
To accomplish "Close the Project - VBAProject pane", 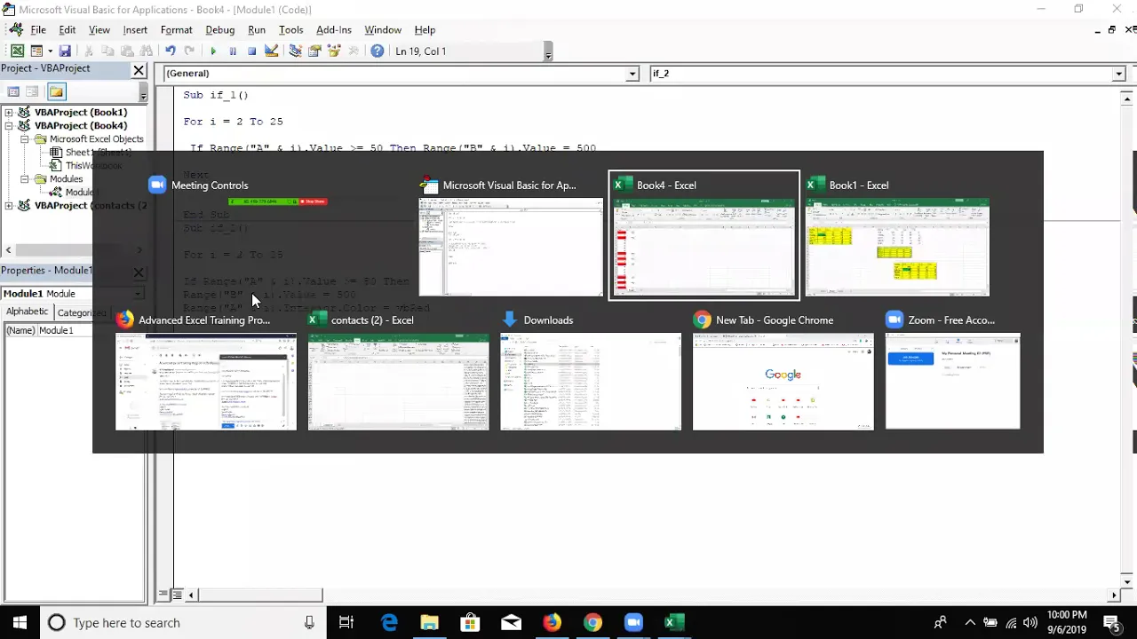I will coord(139,69).
